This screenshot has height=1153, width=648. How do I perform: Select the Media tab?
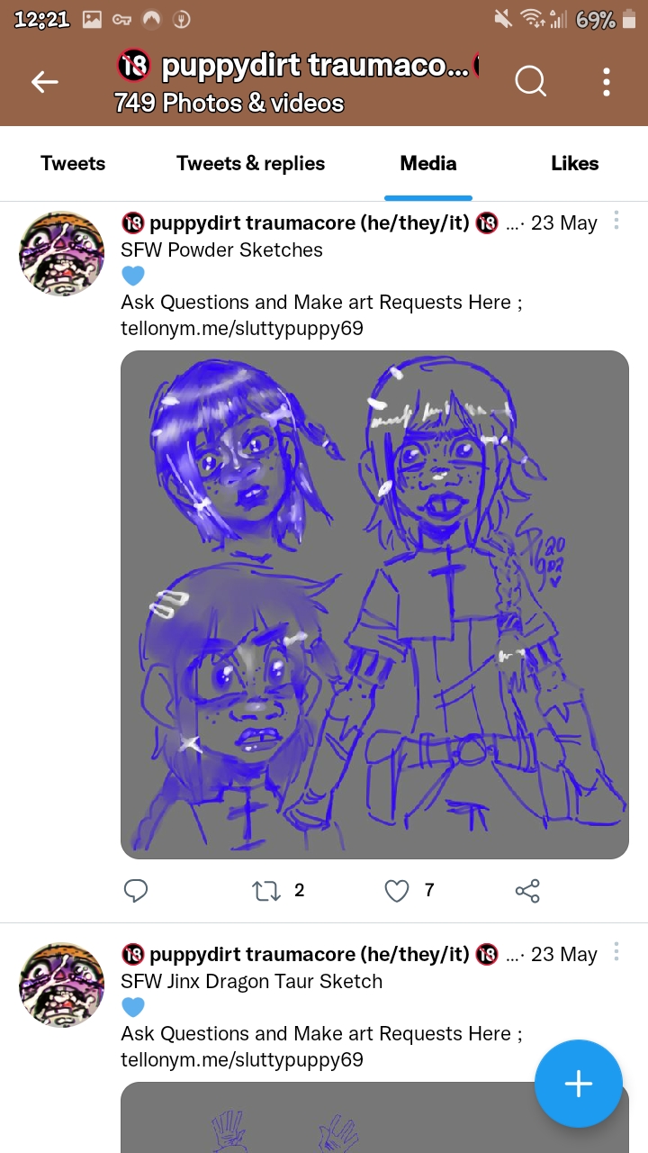(428, 163)
